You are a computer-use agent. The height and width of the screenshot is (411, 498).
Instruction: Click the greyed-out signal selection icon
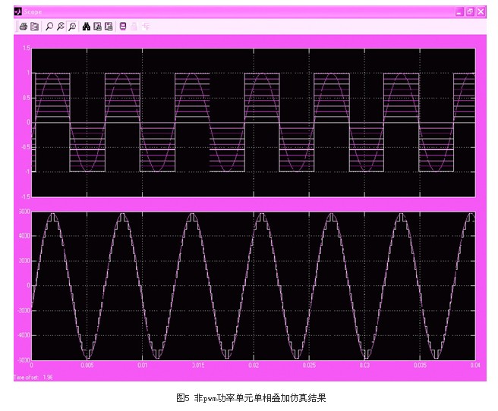(146, 27)
